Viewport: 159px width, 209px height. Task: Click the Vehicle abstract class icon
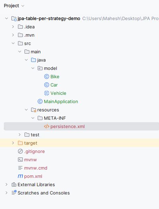tap(47, 93)
